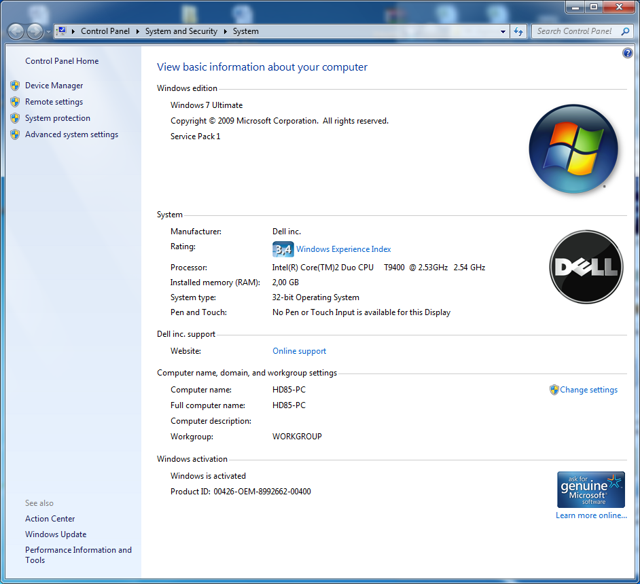Click the shield icon beside Remote settings
The image size is (640, 584).
tap(15, 102)
